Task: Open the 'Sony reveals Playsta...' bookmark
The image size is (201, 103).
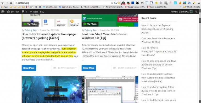Action: click(157, 7)
